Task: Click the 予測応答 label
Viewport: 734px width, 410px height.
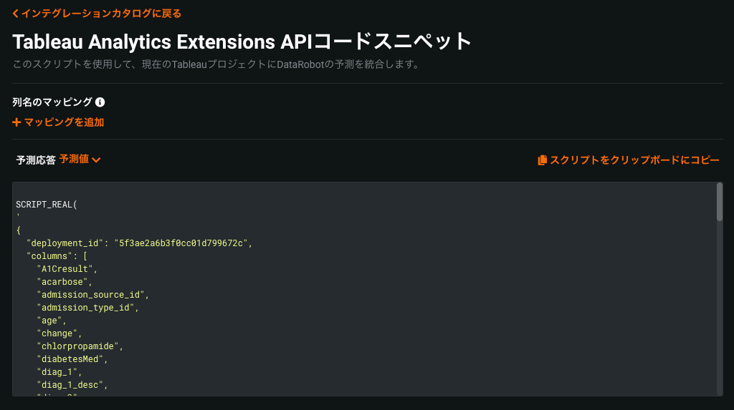Action: click(36, 160)
